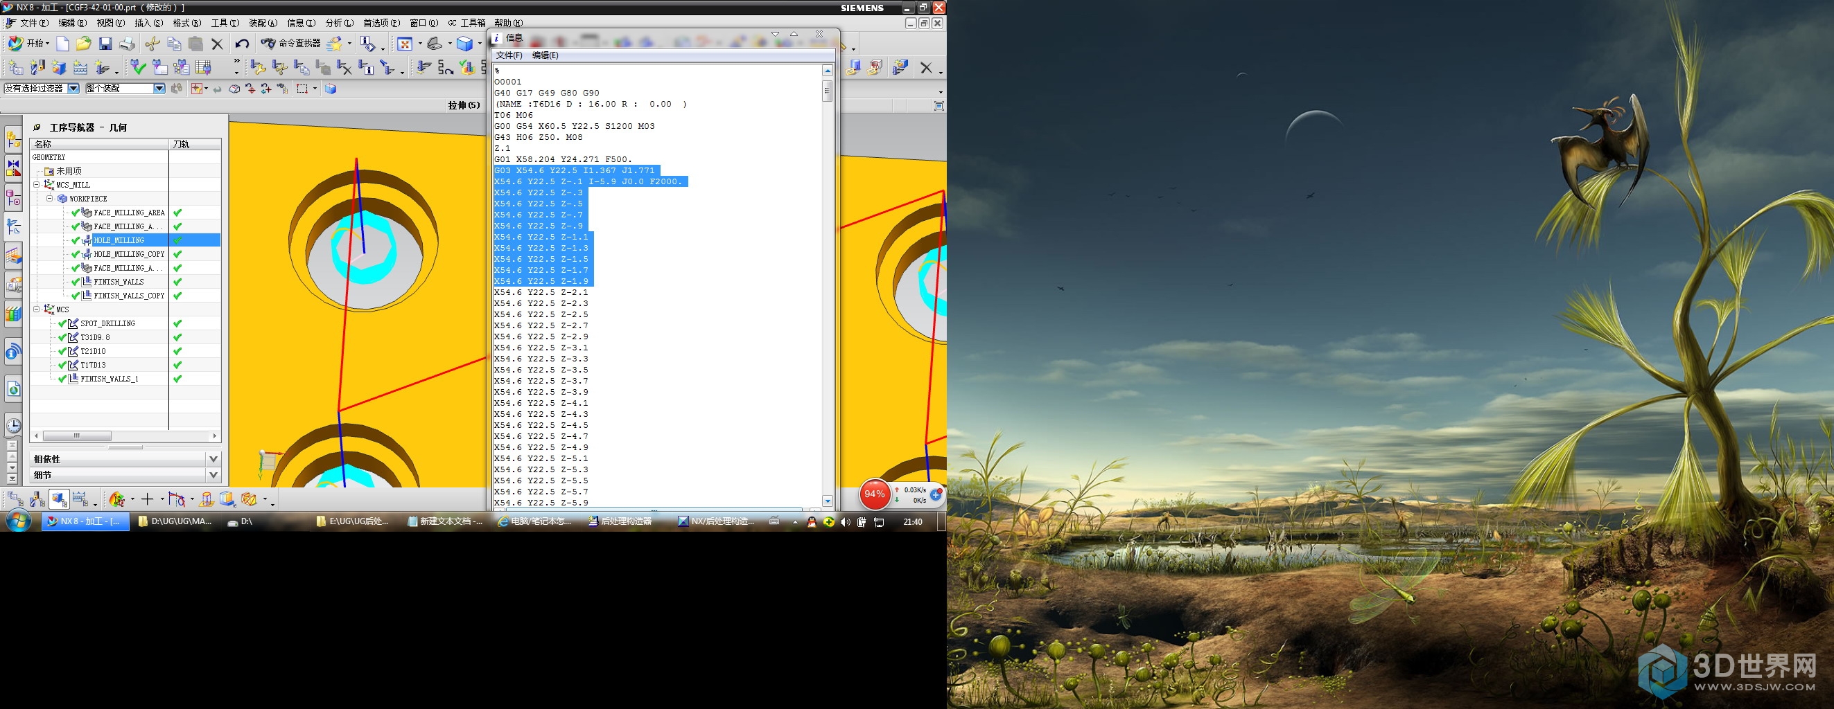Viewport: 1834px width, 709px height.
Task: Click the Delete Object icon with X
Action: click(x=344, y=68)
